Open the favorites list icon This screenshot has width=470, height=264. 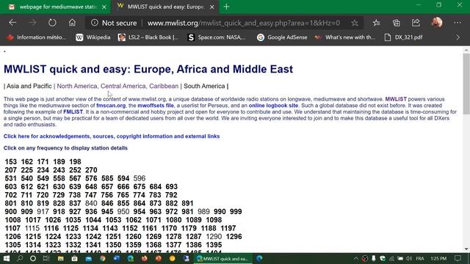click(377, 23)
